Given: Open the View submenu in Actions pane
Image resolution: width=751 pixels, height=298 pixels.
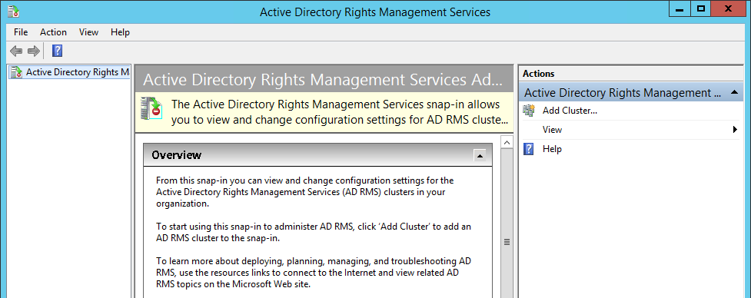Looking at the screenshot, I should pyautogui.click(x=631, y=130).
